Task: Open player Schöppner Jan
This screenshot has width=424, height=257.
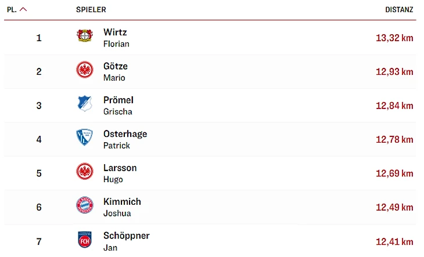Action: tap(126, 241)
